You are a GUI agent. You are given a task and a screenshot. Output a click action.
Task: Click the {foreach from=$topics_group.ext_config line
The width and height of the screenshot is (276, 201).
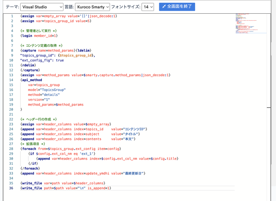(70, 149)
